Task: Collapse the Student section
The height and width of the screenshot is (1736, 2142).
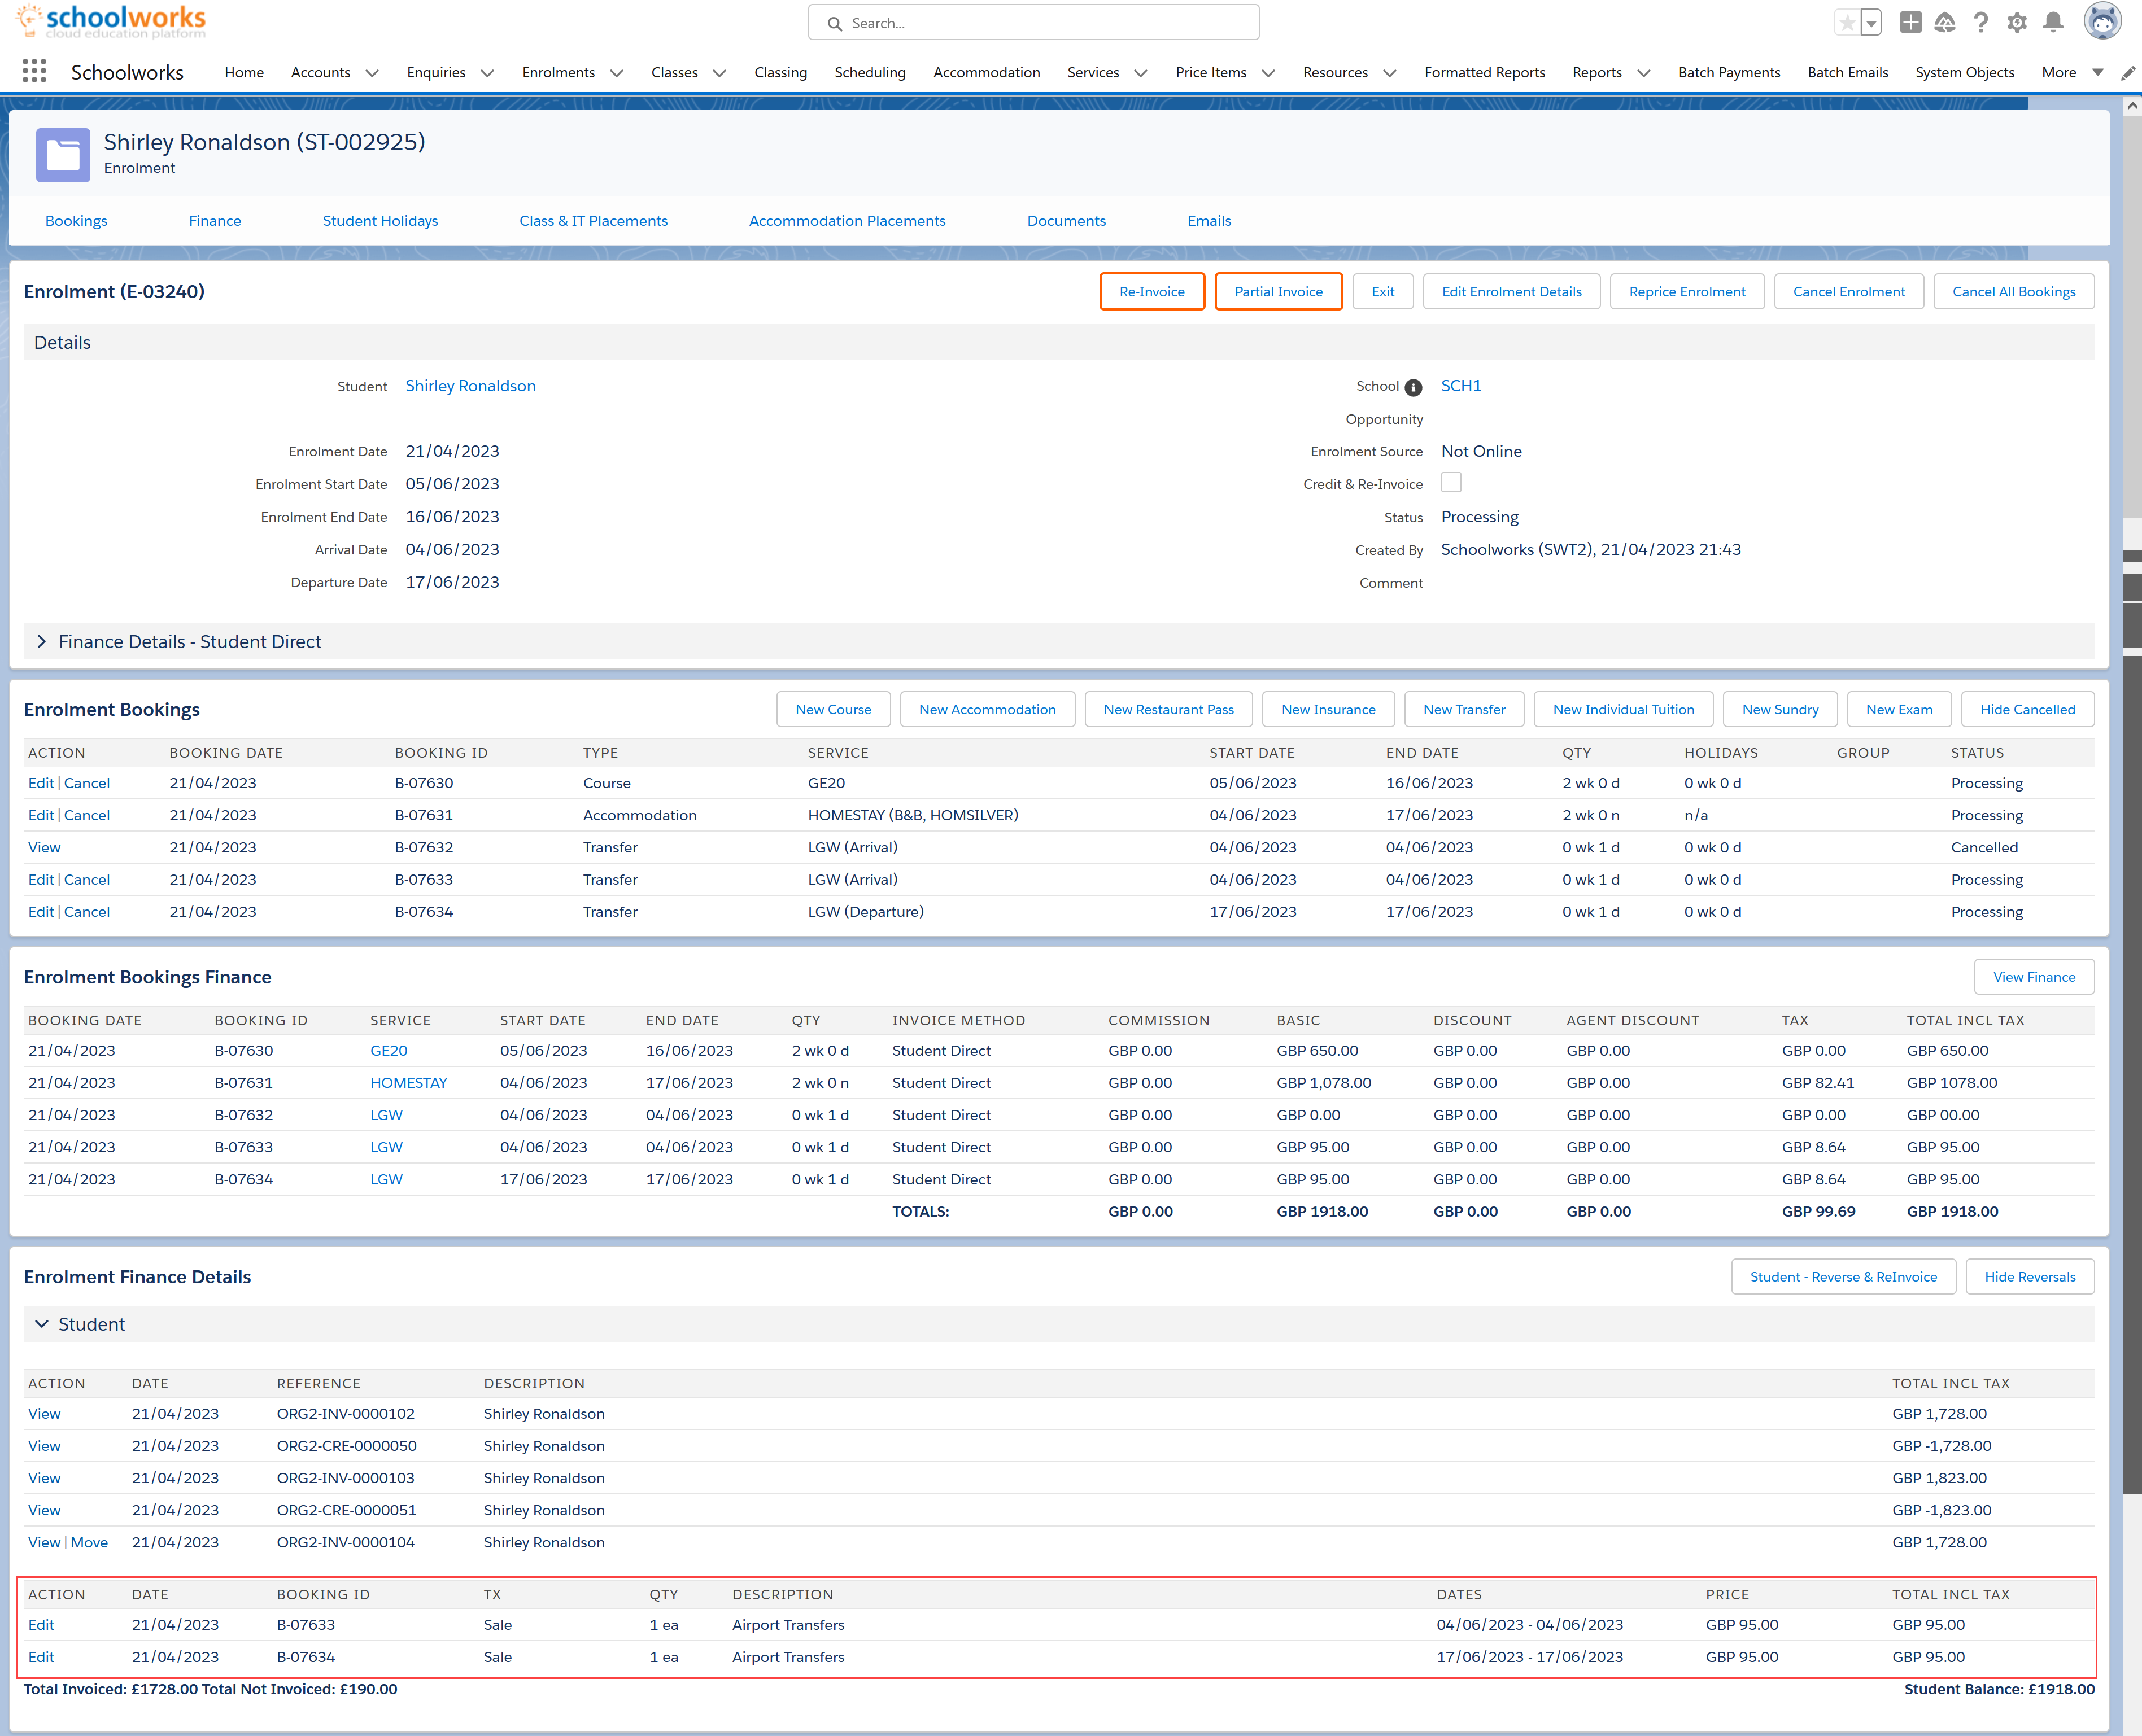Action: 42,1324
